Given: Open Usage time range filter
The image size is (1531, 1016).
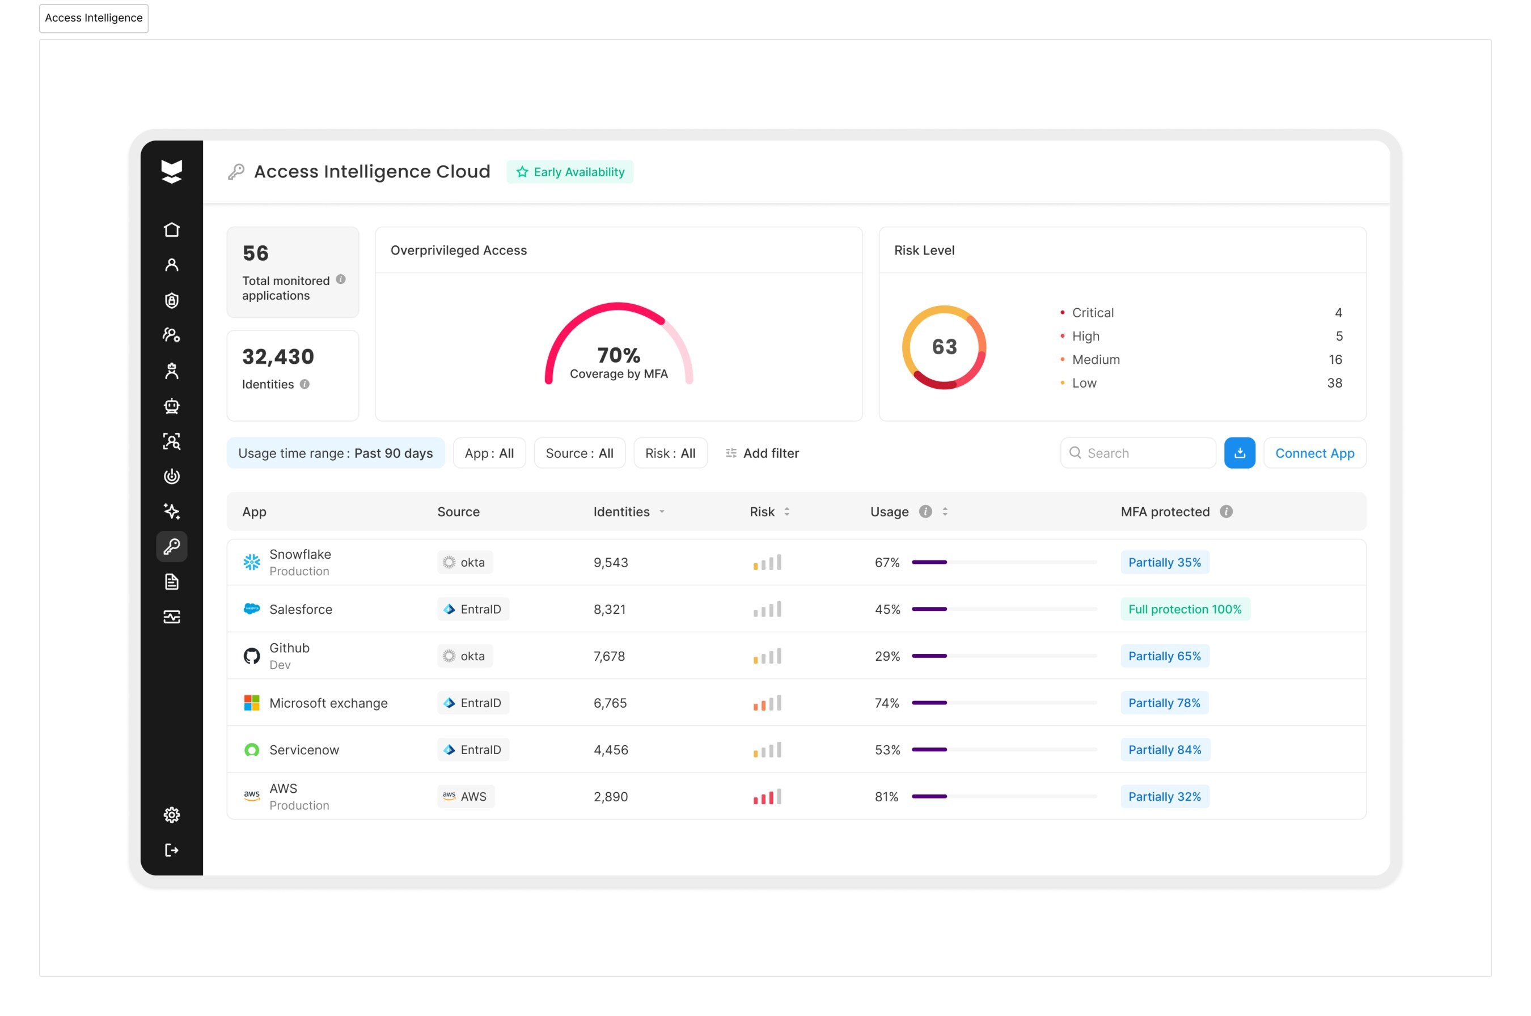Looking at the screenshot, I should [335, 453].
